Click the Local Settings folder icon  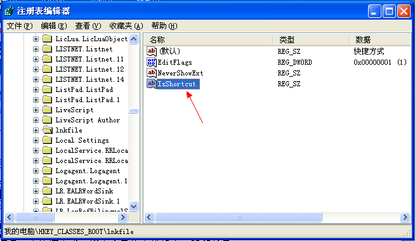pos(47,140)
